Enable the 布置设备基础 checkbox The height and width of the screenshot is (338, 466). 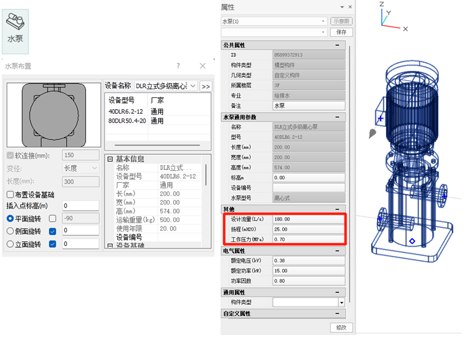pyautogui.click(x=10, y=194)
